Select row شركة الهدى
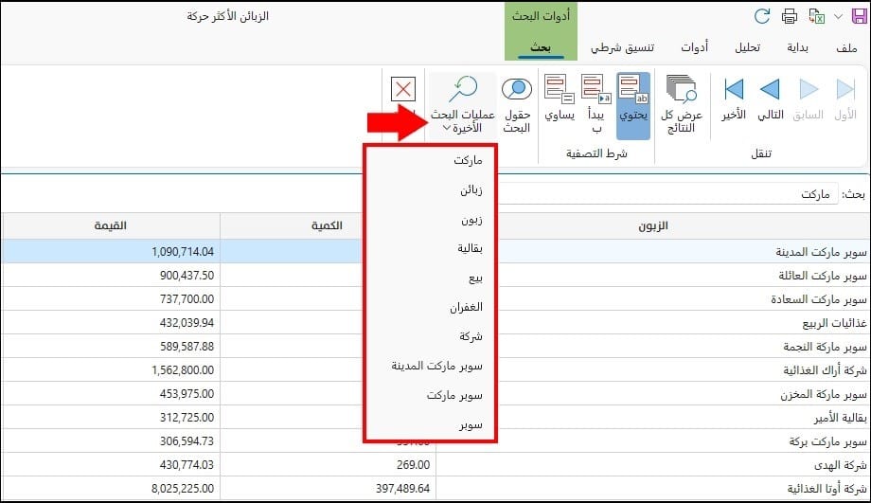The height and width of the screenshot is (503, 871). click(841, 465)
